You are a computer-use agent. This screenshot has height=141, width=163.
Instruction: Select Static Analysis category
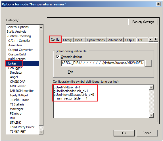click(x=16, y=32)
